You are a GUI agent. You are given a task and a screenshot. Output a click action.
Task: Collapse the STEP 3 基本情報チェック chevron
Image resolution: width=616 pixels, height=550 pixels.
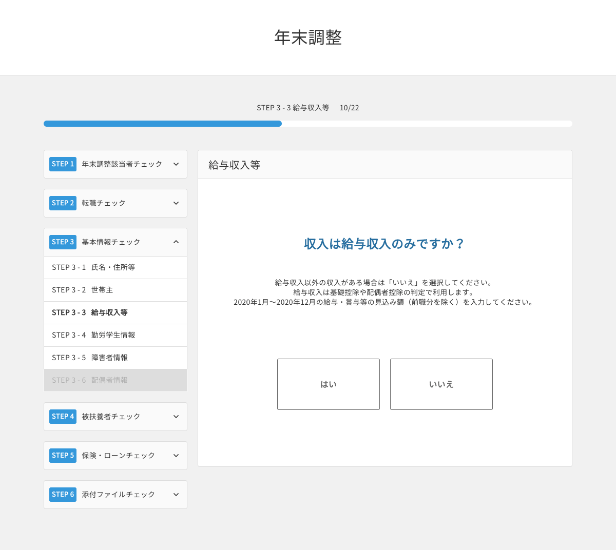(176, 242)
